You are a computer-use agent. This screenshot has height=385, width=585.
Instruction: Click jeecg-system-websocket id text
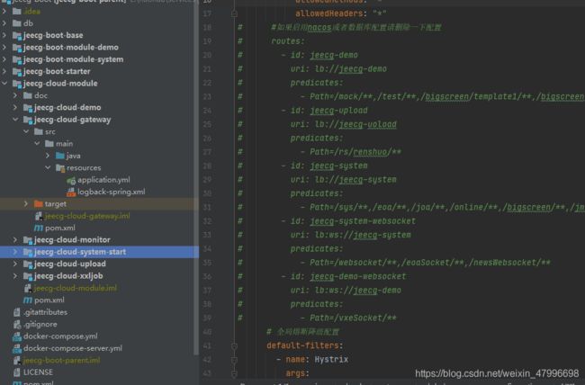pos(363,221)
